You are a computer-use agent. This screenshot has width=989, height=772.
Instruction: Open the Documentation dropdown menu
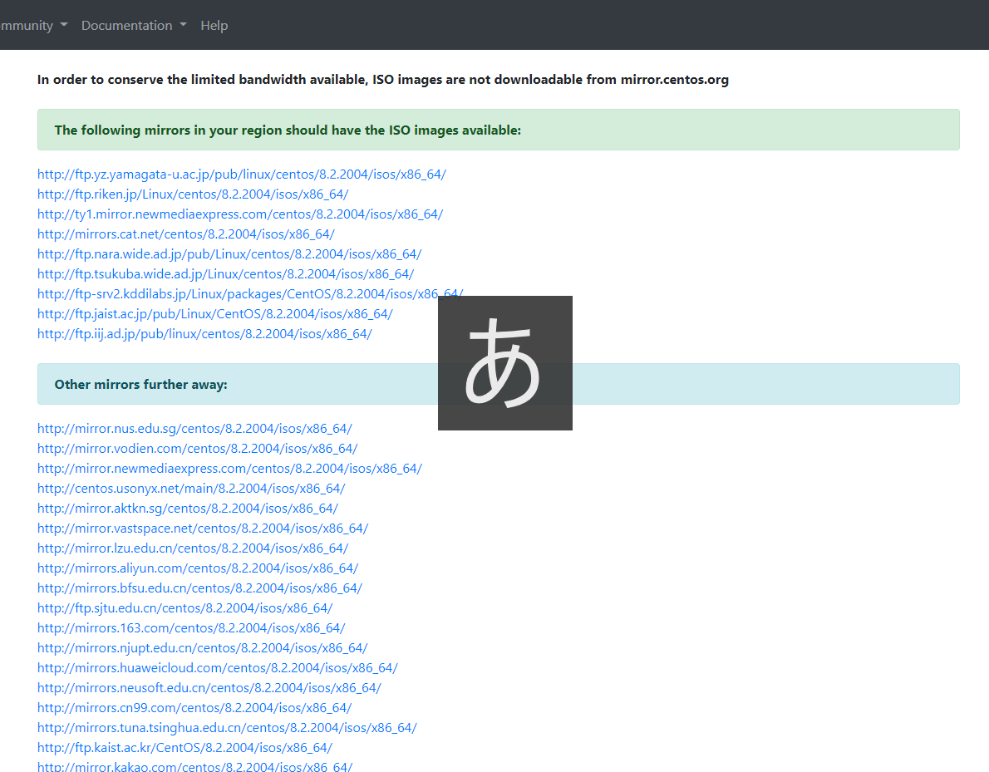click(134, 25)
